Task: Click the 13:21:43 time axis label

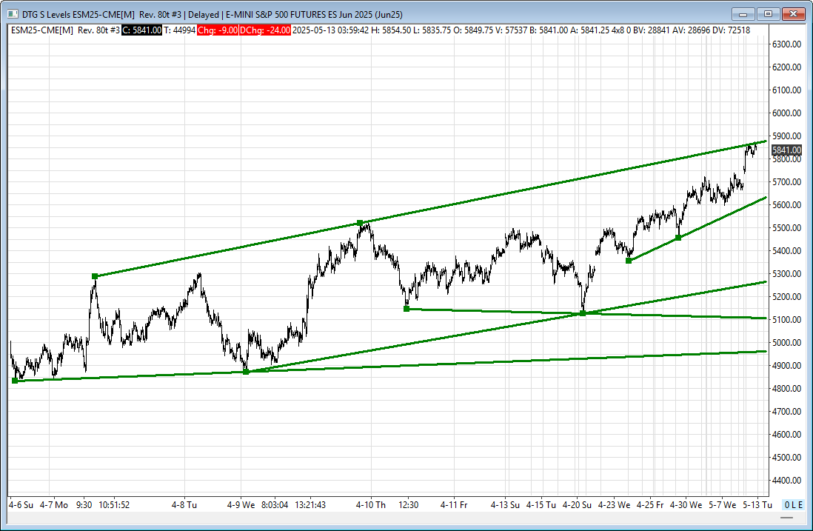Action: pos(310,504)
